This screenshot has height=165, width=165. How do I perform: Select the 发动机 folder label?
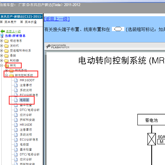click(x=14, y=46)
